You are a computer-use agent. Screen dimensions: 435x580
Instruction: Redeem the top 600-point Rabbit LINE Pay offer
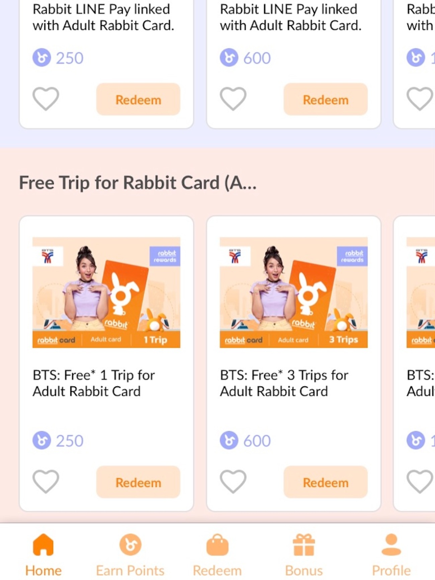326,99
